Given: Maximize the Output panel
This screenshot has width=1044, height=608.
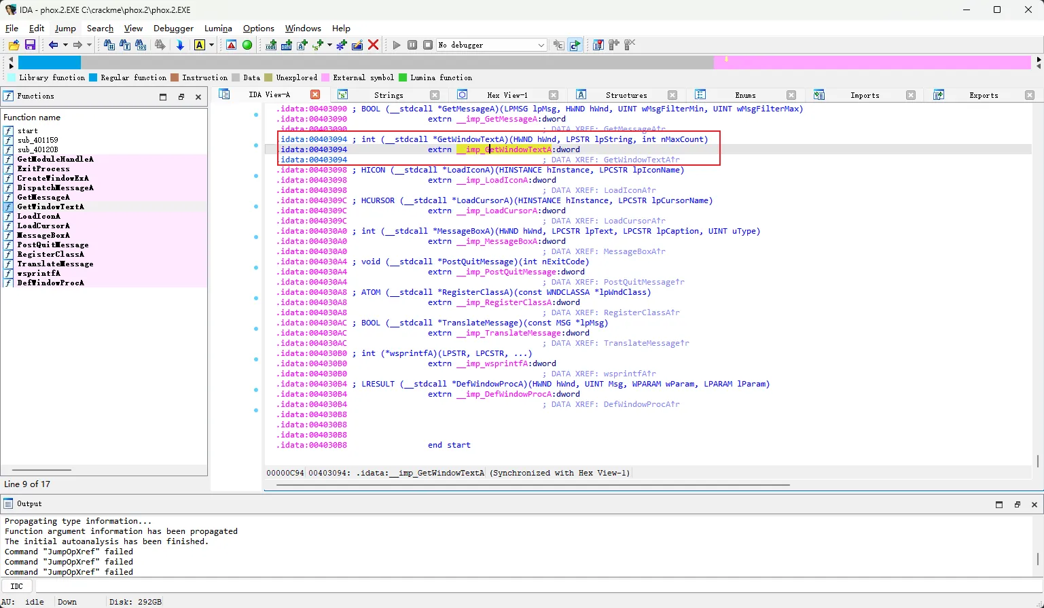Looking at the screenshot, I should tap(999, 504).
